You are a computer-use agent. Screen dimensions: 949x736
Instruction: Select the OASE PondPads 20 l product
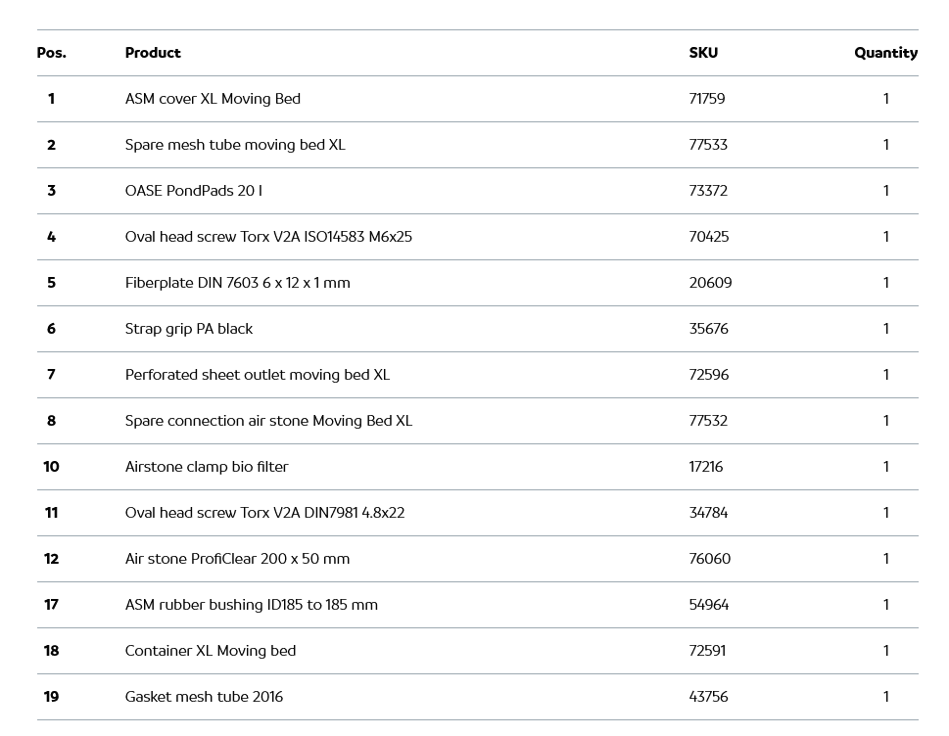194,191
